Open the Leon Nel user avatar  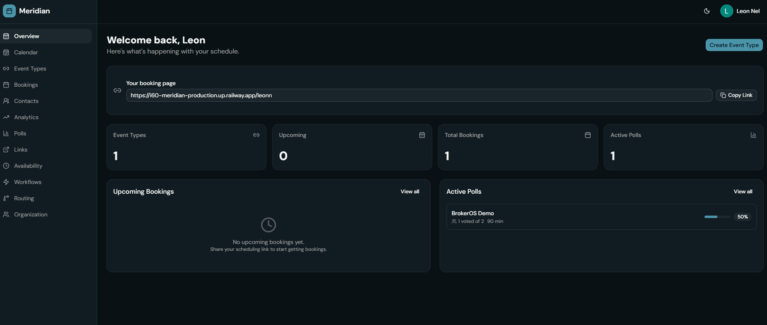click(x=726, y=11)
